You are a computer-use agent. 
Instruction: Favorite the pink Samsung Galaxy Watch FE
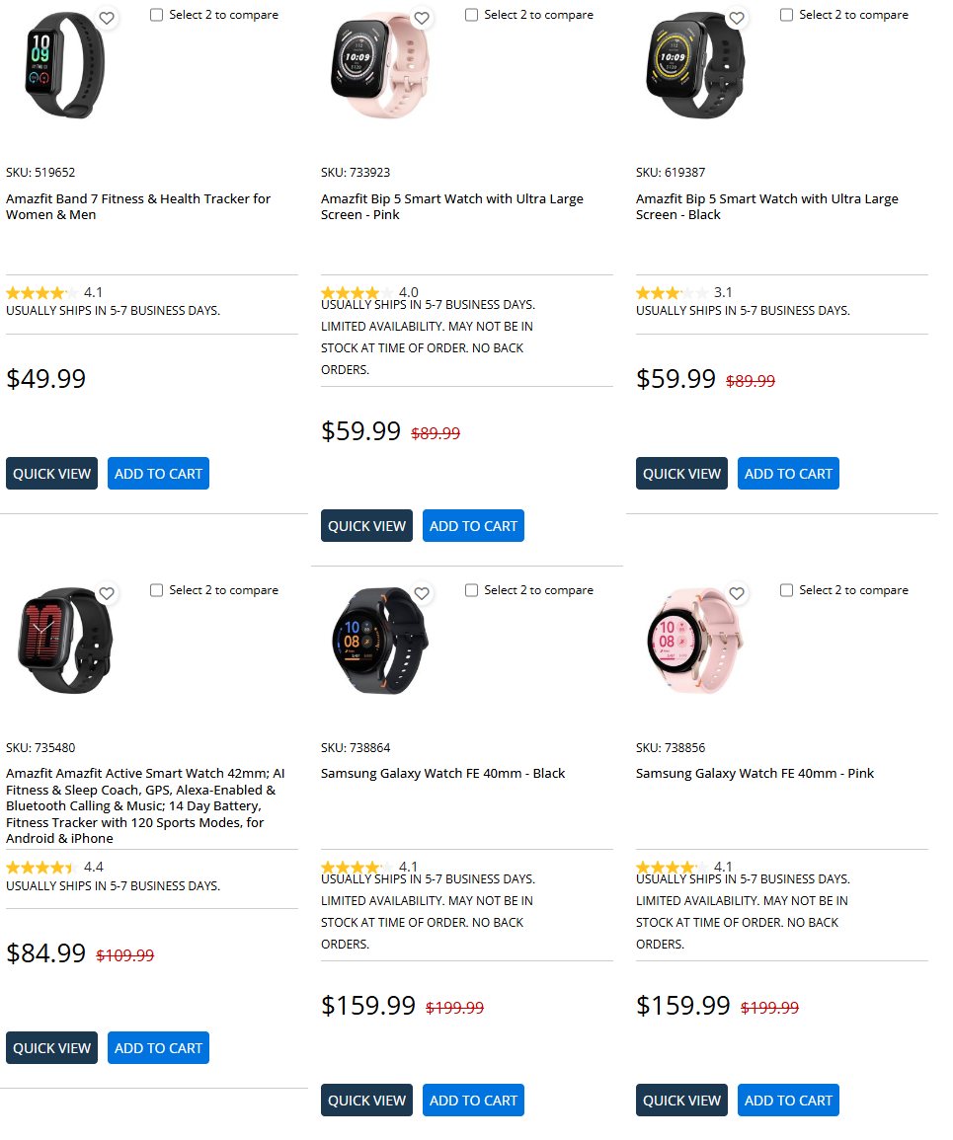(x=737, y=593)
